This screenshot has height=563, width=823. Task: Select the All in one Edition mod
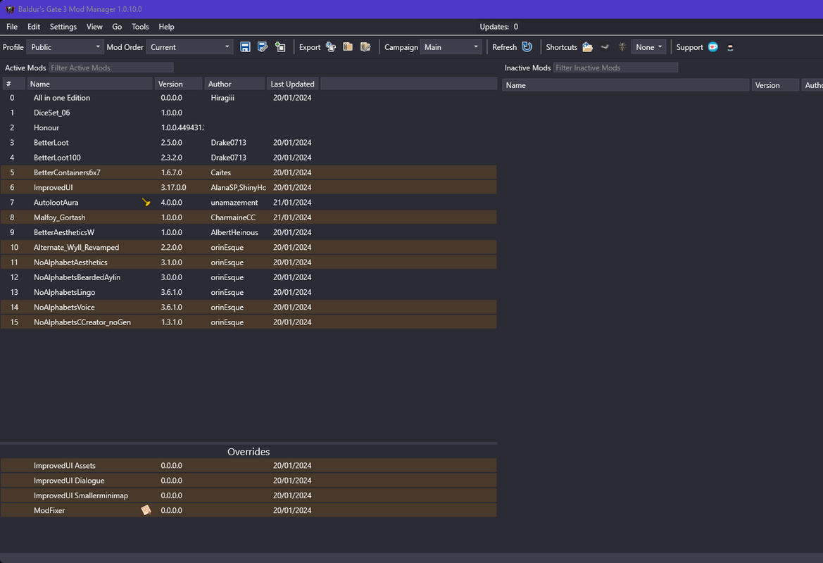tap(249, 98)
